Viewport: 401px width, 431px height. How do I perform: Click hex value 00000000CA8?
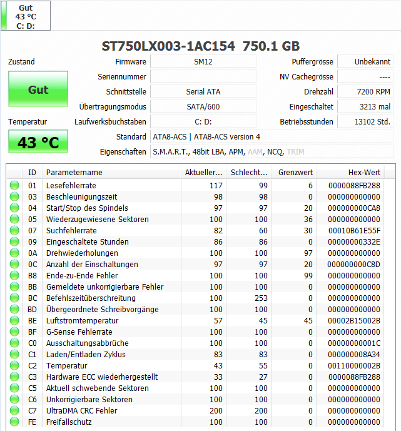click(354, 208)
